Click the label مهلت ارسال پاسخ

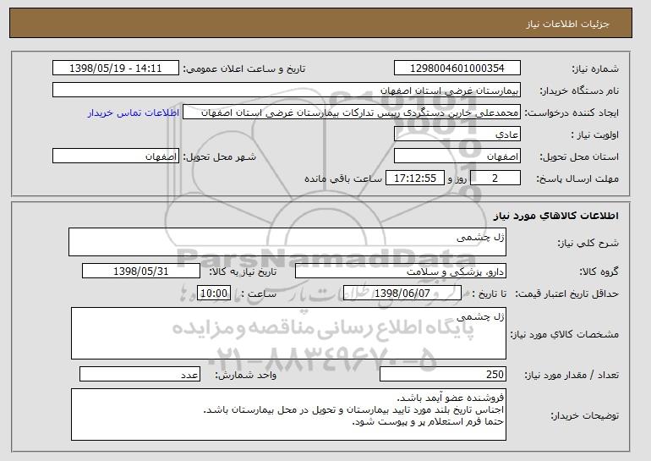point(577,178)
